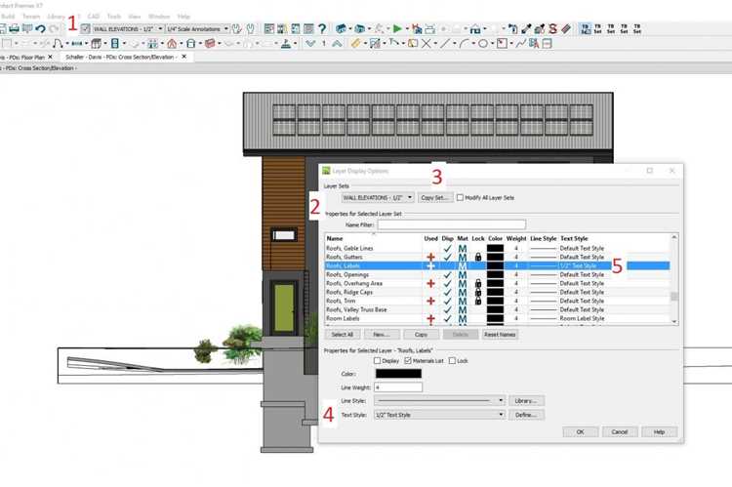Click the green play arrow icon
The width and height of the screenshot is (732, 487).
[397, 29]
